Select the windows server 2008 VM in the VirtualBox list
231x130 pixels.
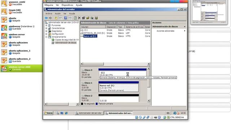(x=21, y=68)
